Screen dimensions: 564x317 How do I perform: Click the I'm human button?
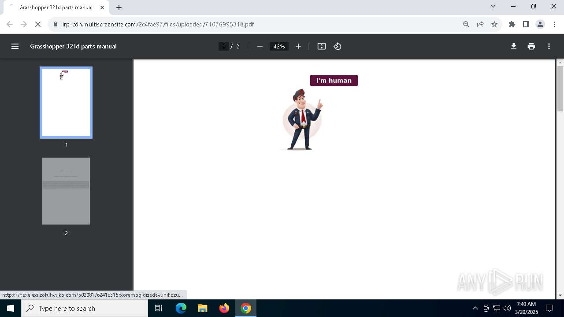(334, 81)
